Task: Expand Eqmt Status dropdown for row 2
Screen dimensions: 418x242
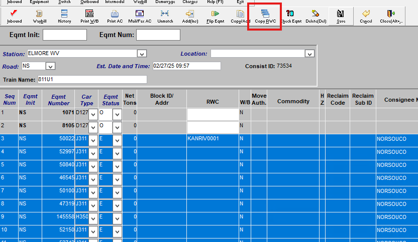Action: [x=117, y=128]
